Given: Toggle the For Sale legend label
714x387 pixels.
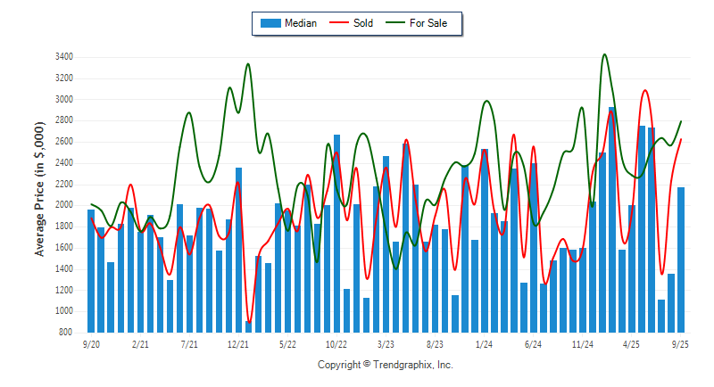Looking at the screenshot, I should (429, 23).
